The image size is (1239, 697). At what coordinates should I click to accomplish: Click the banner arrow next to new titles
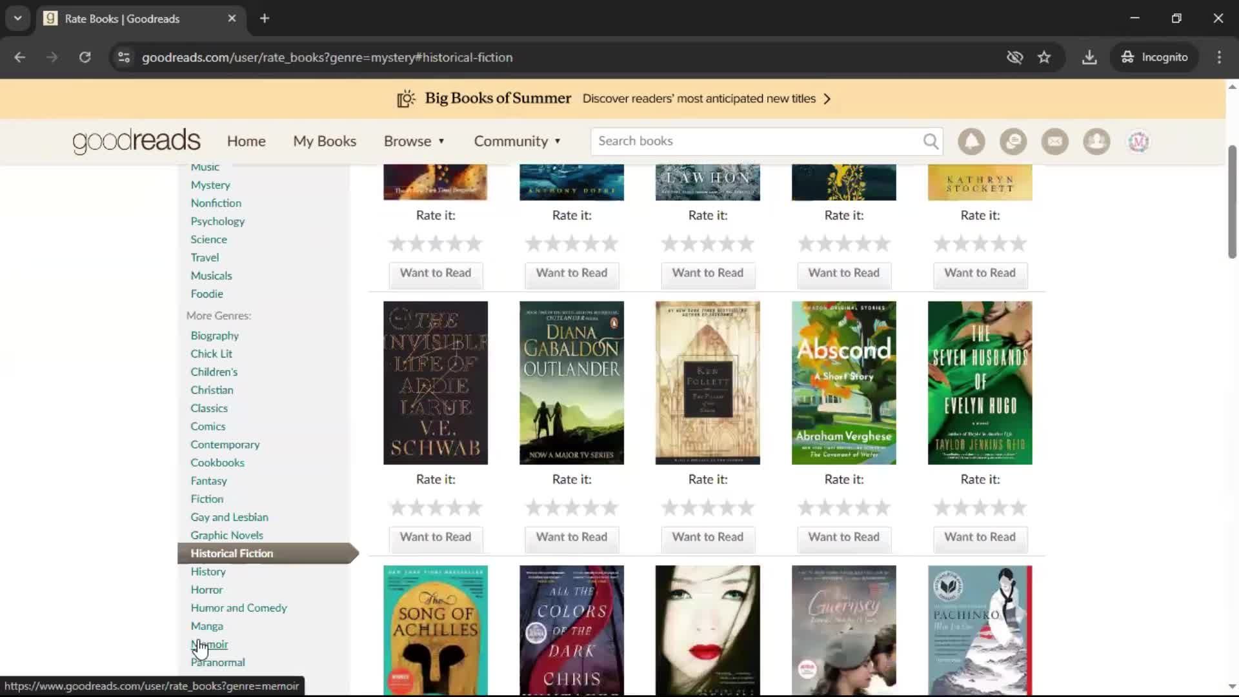(x=827, y=99)
